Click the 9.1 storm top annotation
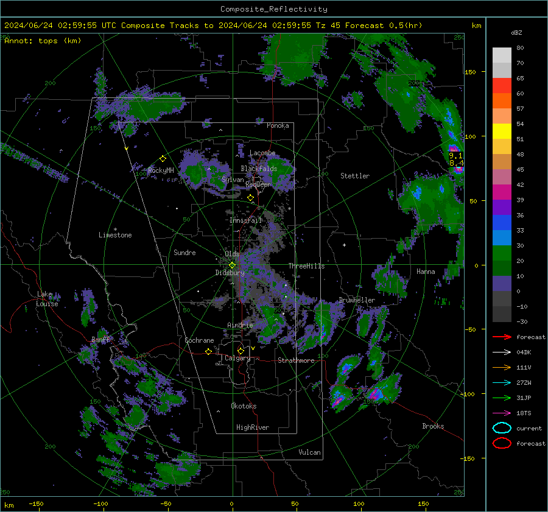The height and width of the screenshot is (512, 548). [455, 155]
